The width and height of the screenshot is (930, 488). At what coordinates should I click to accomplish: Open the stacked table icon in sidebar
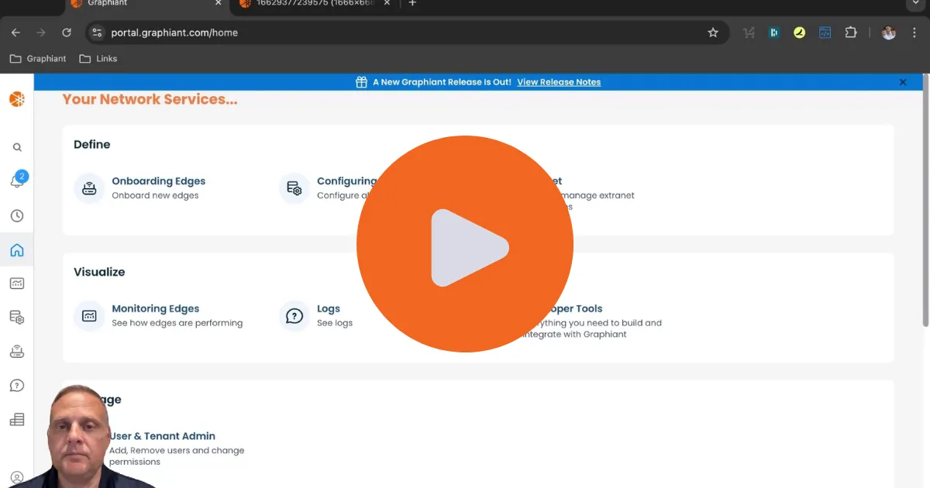point(17,420)
